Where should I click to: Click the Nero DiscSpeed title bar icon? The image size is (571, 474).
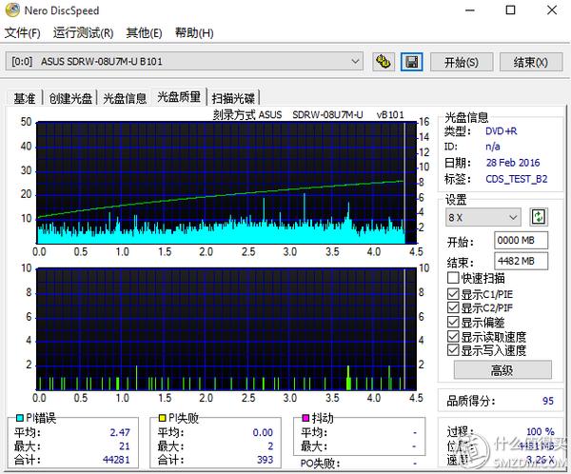point(10,10)
